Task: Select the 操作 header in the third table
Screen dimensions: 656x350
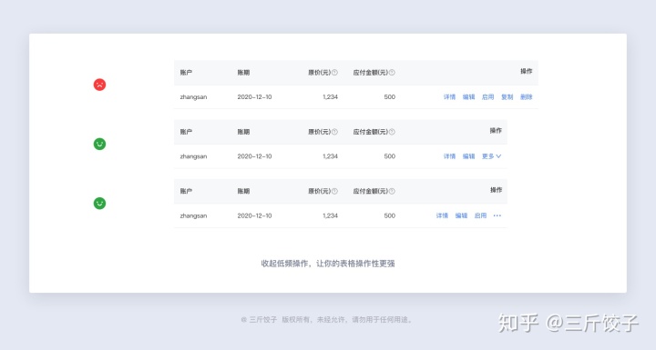Action: tap(496, 190)
